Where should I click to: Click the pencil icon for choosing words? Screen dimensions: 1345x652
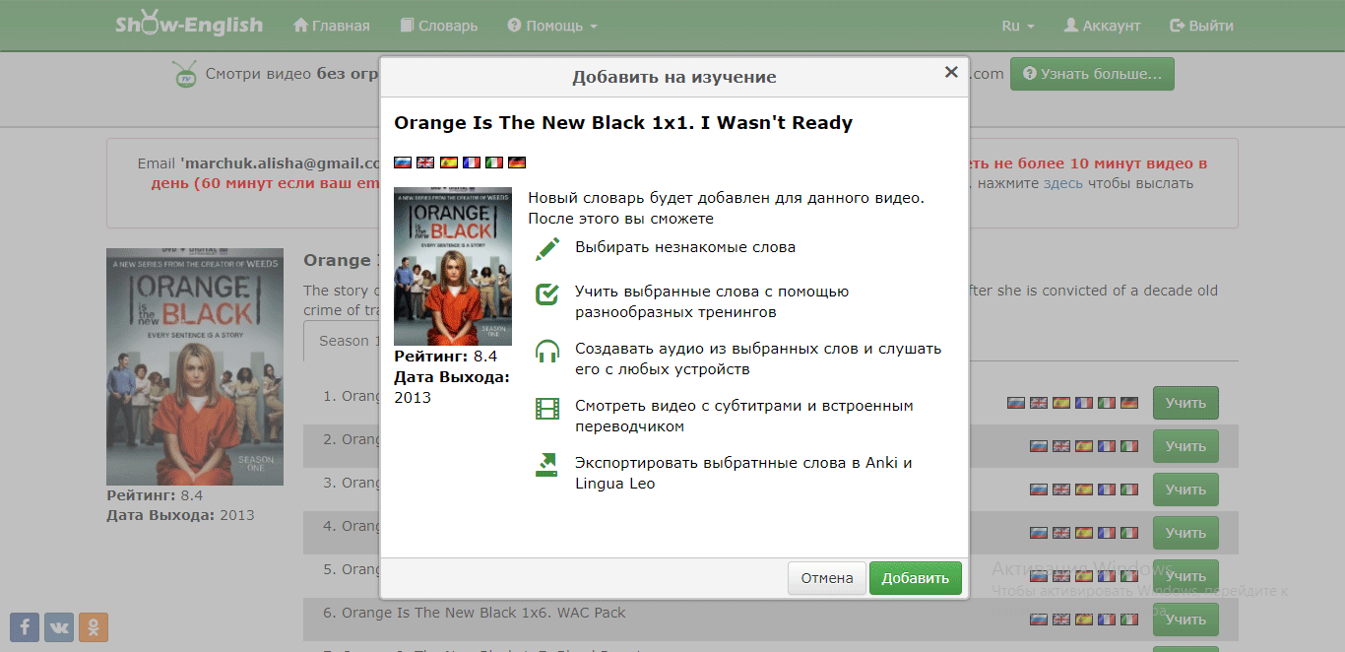tap(546, 248)
